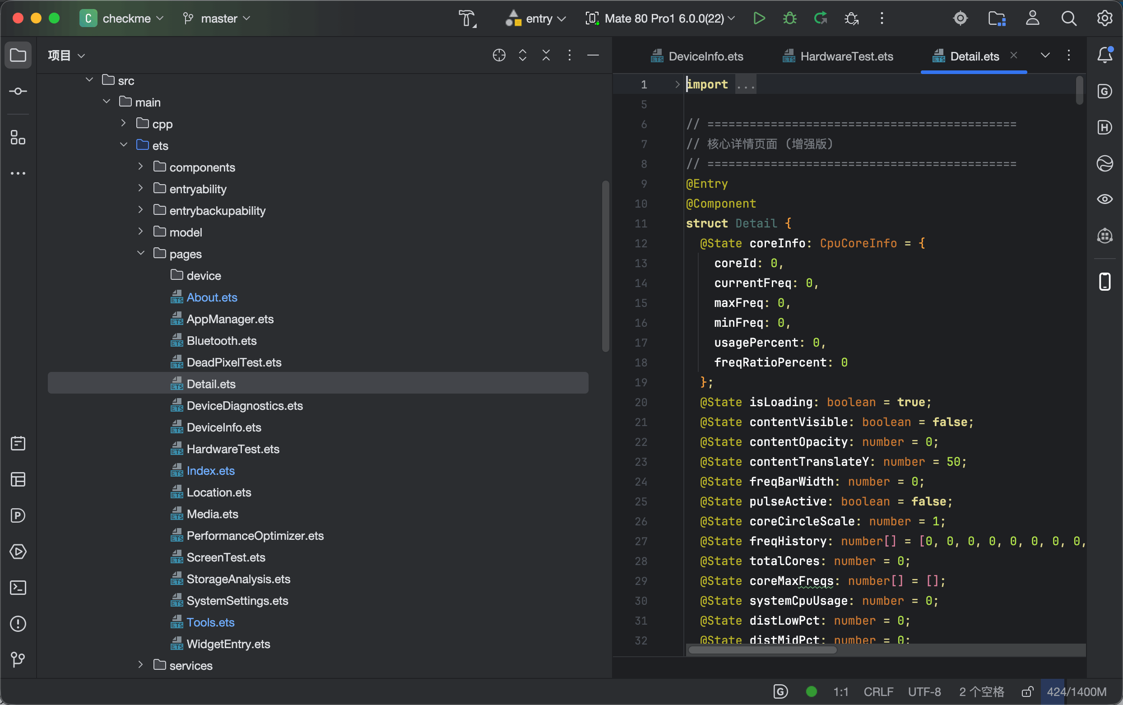Open the Commit tool window icon

18,91
